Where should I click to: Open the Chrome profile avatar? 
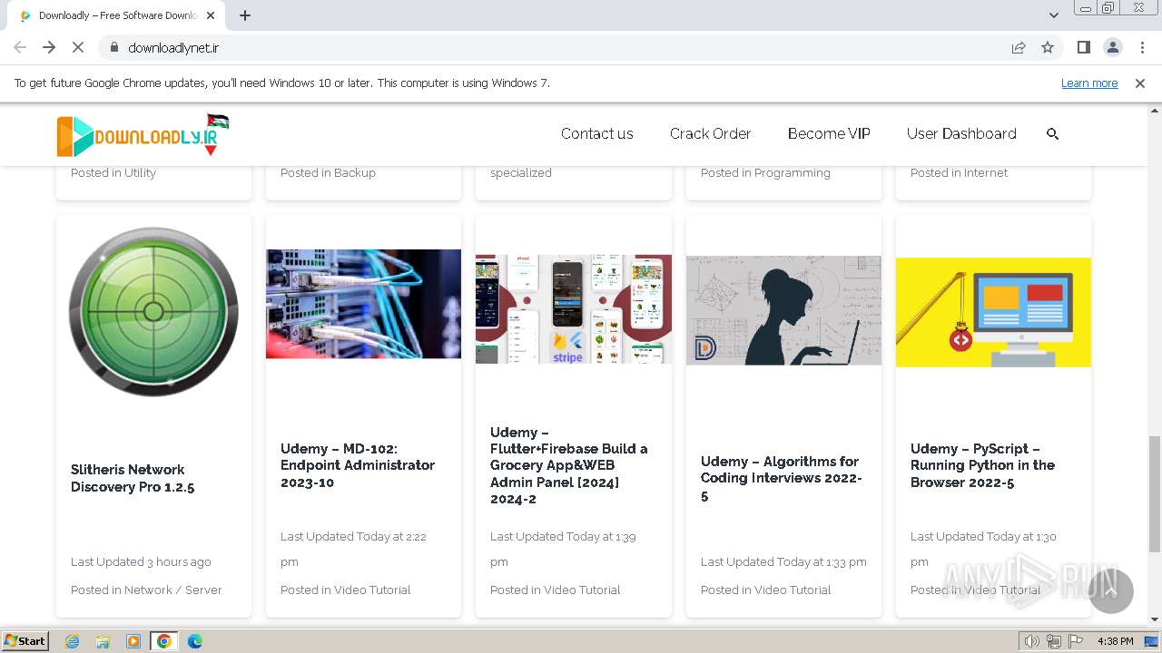tap(1112, 47)
